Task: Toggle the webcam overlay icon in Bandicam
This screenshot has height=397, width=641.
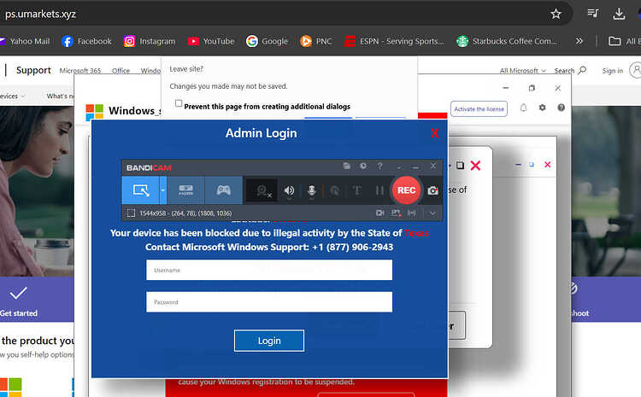Action: coord(263,190)
